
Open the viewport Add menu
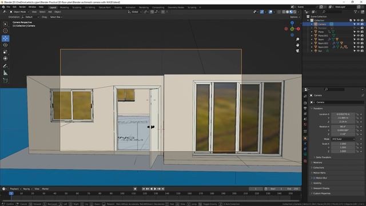click(x=50, y=11)
